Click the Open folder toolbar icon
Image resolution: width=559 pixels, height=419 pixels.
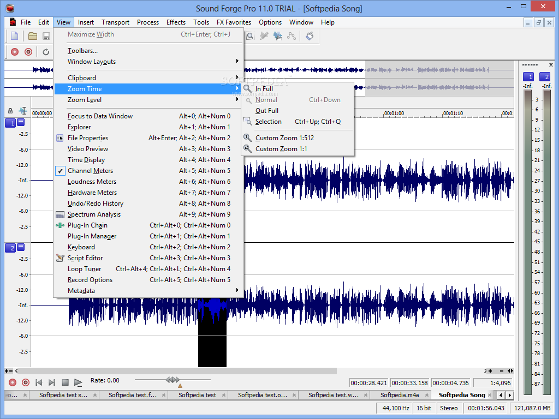tap(33, 36)
